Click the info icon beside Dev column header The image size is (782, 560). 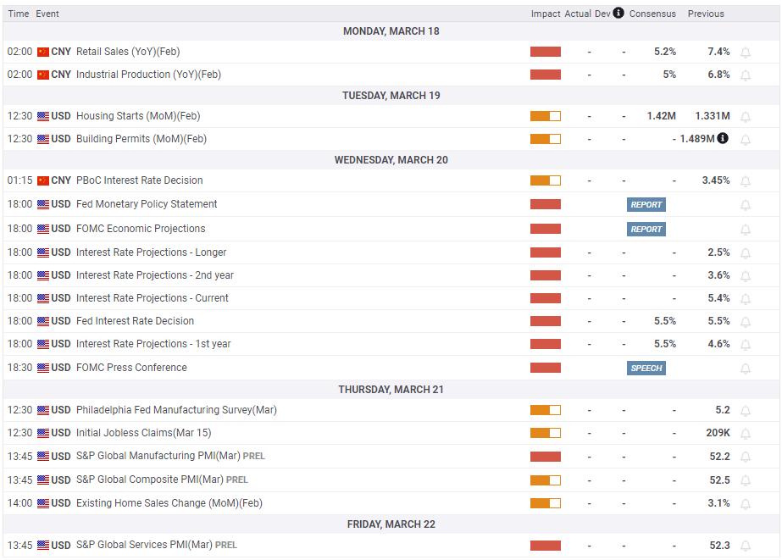618,13
